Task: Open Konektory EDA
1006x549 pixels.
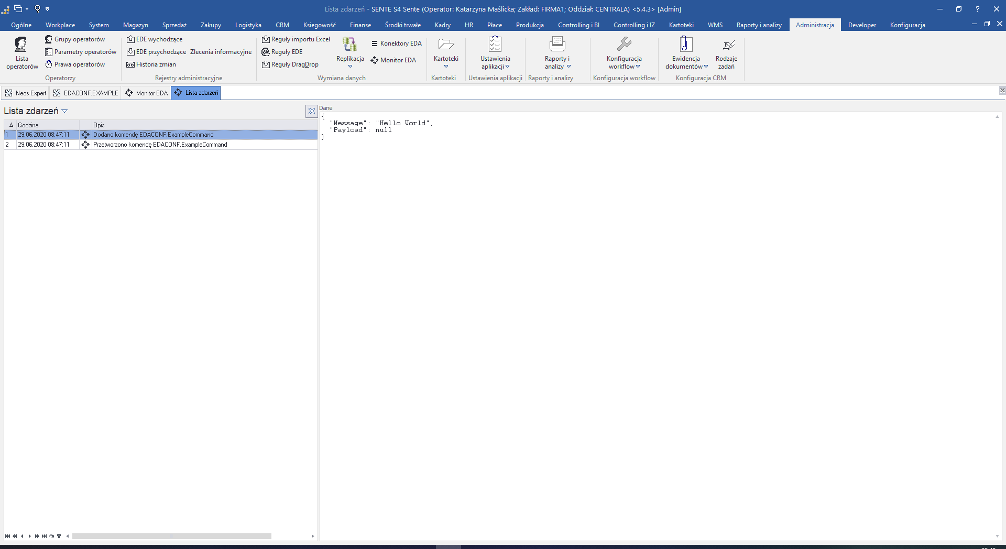Action: (x=397, y=43)
